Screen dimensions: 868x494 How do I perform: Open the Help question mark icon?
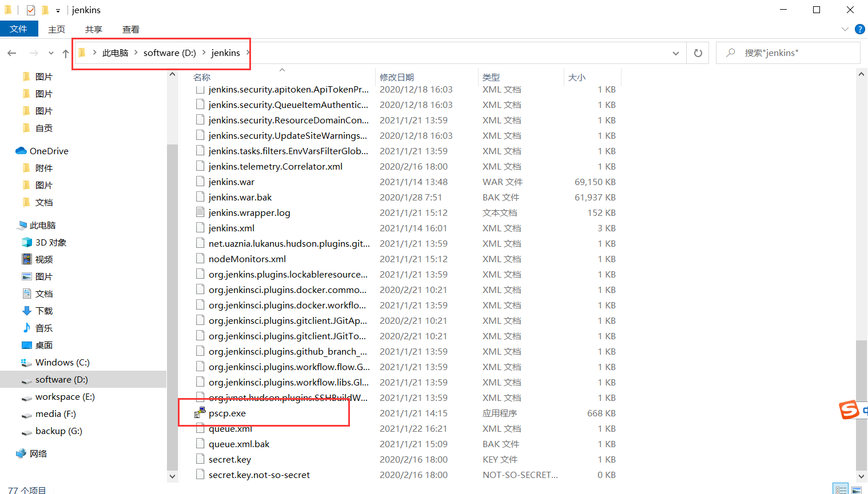tap(859, 29)
